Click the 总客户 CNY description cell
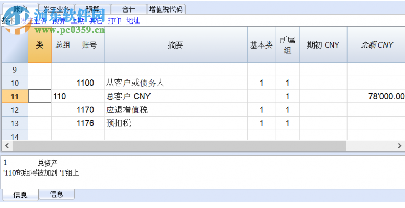The width and height of the screenshot is (405, 208). 176,96
